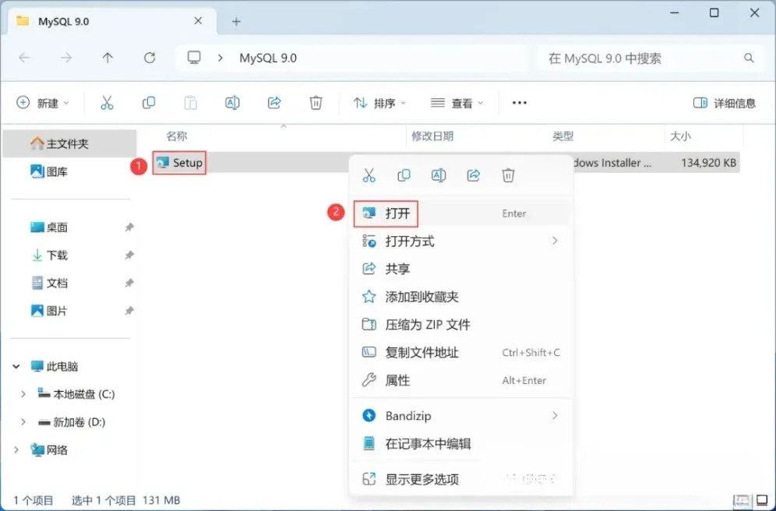Expand 本地磁盘 (C:) tree node

(x=23, y=394)
